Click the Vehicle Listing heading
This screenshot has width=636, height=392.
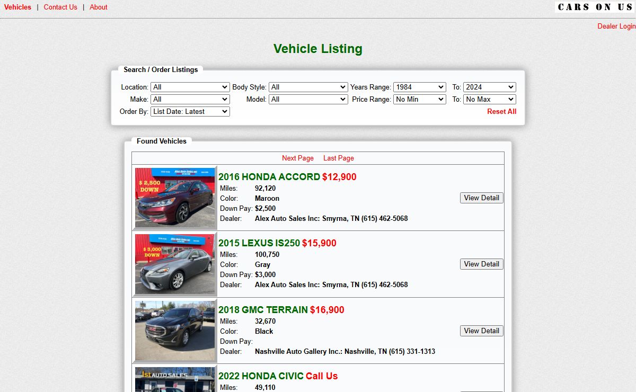pos(318,49)
